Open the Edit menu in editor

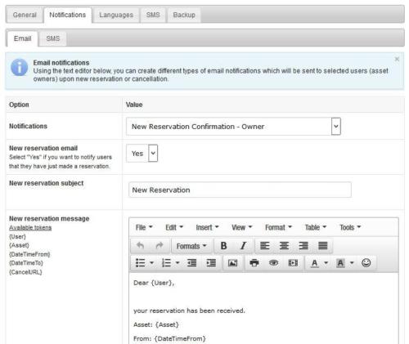tap(174, 227)
